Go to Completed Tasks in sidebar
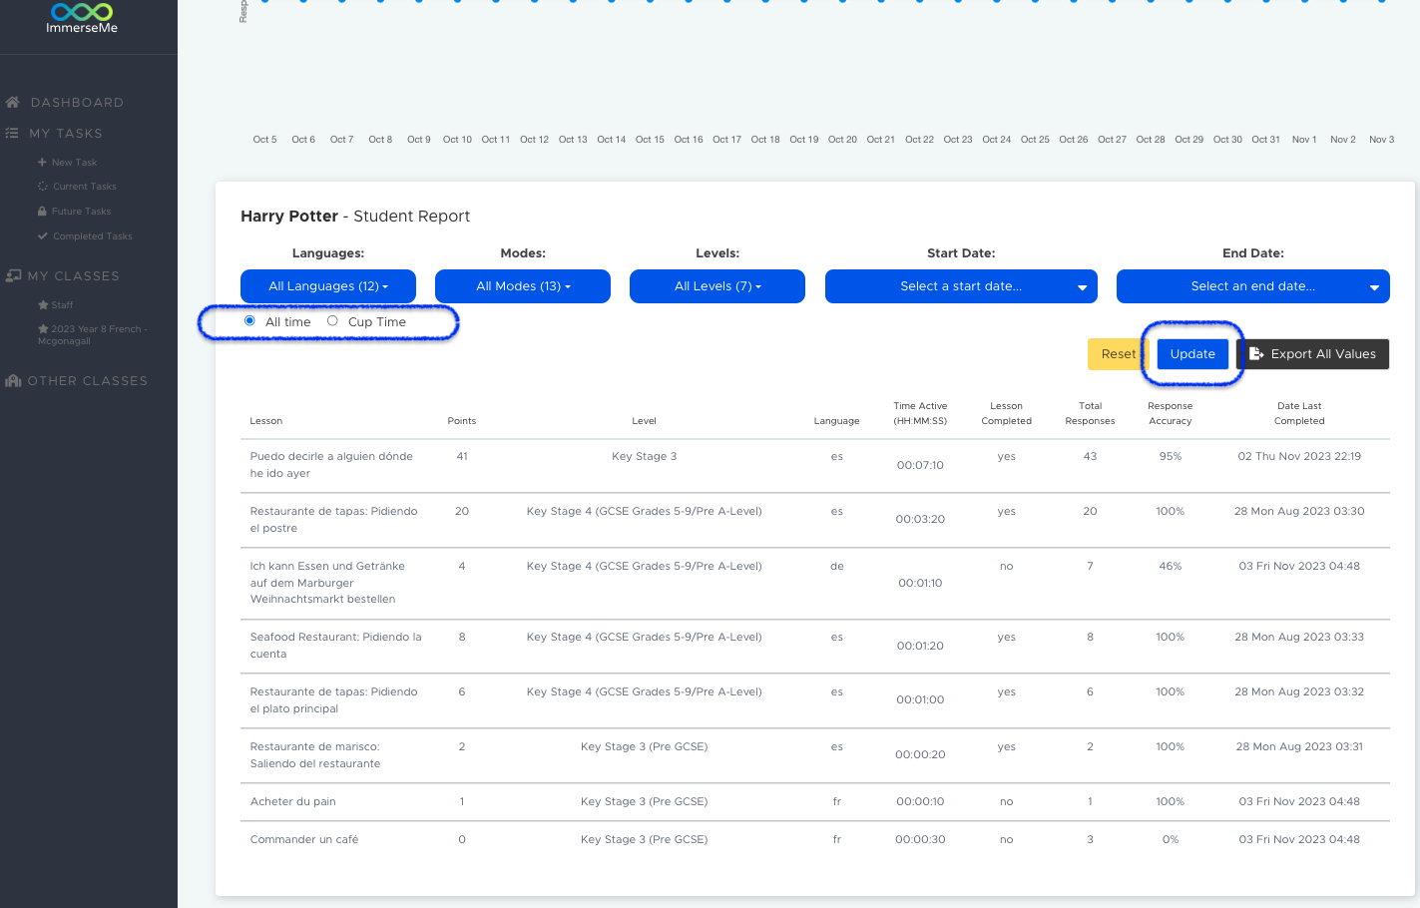 [x=93, y=236]
